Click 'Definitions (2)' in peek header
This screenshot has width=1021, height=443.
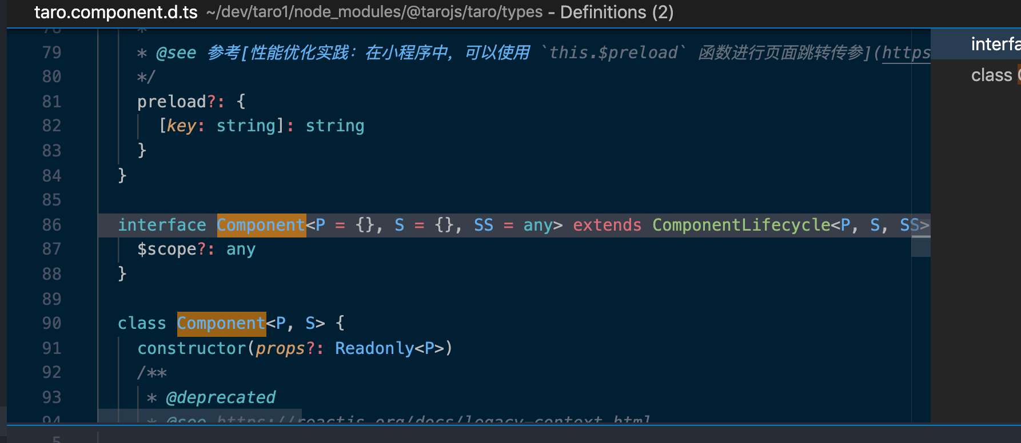pos(617,12)
